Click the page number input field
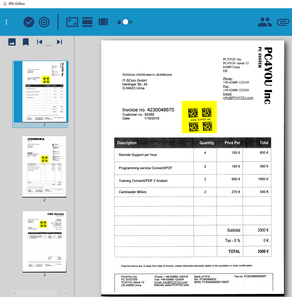Image resolution: width=292 pixels, height=297 pixels. tap(49, 43)
